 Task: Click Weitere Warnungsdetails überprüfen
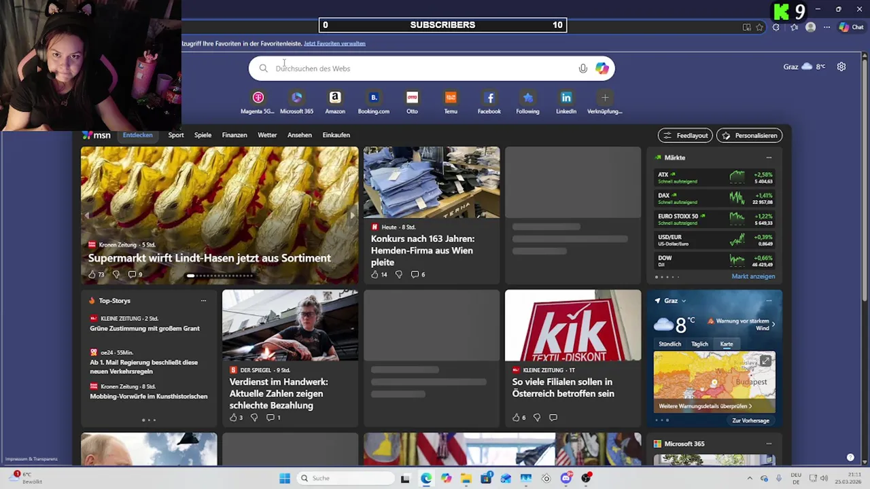tap(705, 406)
